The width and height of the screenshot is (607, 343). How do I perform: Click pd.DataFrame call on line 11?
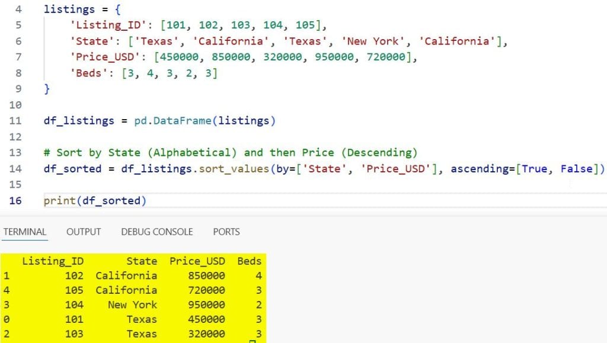point(205,121)
